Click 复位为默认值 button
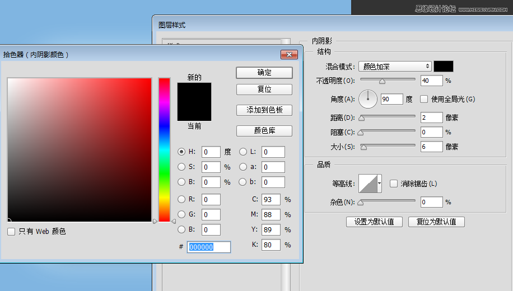The height and width of the screenshot is (291, 513). pos(436,222)
